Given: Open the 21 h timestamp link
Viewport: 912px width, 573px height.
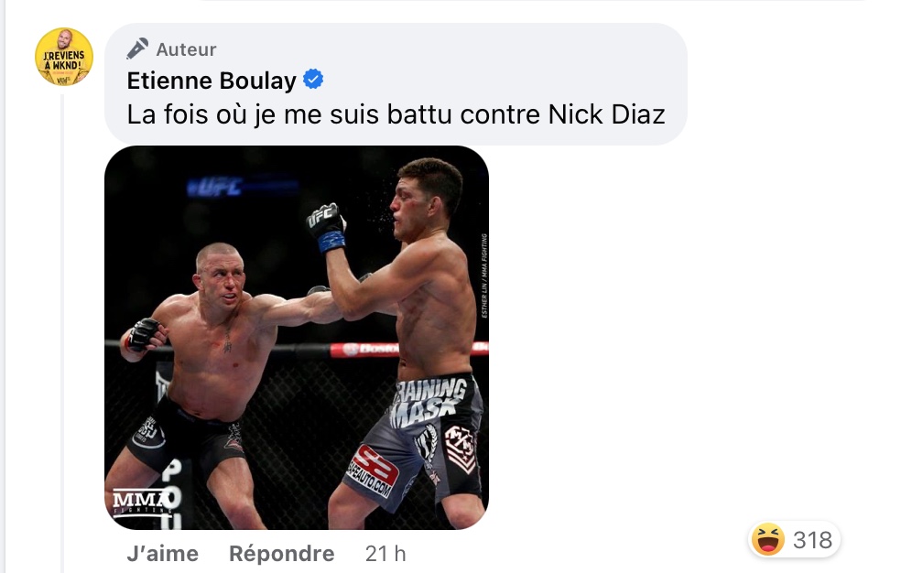Looking at the screenshot, I should pyautogui.click(x=385, y=553).
